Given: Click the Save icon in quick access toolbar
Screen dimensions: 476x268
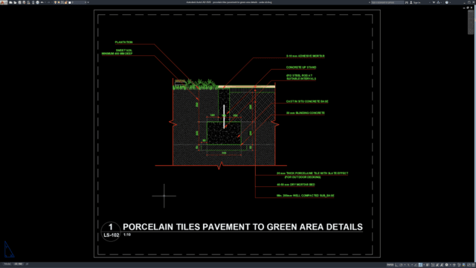Looking at the screenshot, I should [19, 2].
